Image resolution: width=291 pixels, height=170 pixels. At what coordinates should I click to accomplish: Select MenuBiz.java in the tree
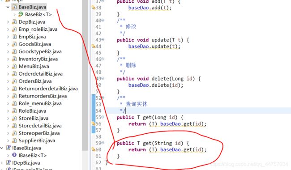(34, 66)
